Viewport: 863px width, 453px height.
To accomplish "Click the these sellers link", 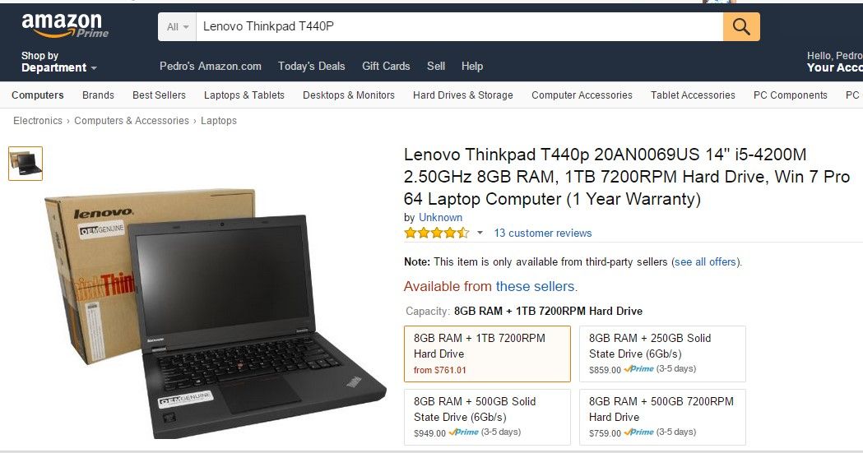I will point(535,286).
